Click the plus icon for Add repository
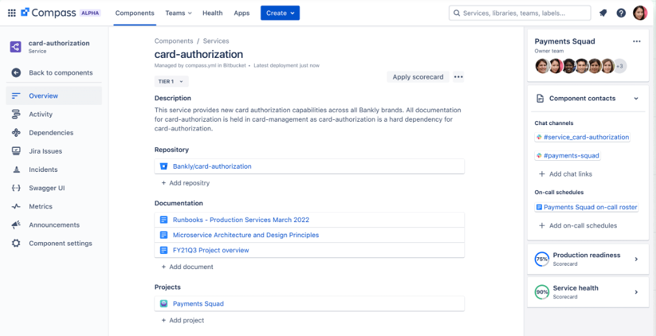Screen dimensions: 656x336 click(x=164, y=183)
